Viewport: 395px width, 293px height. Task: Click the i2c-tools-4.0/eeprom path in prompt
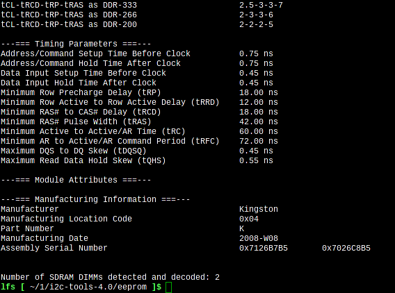88,287
